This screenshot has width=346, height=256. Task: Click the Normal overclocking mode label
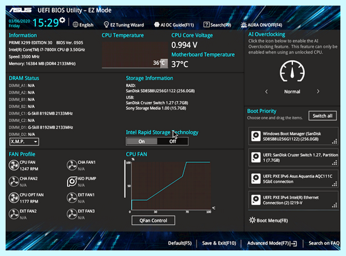pos(292,91)
